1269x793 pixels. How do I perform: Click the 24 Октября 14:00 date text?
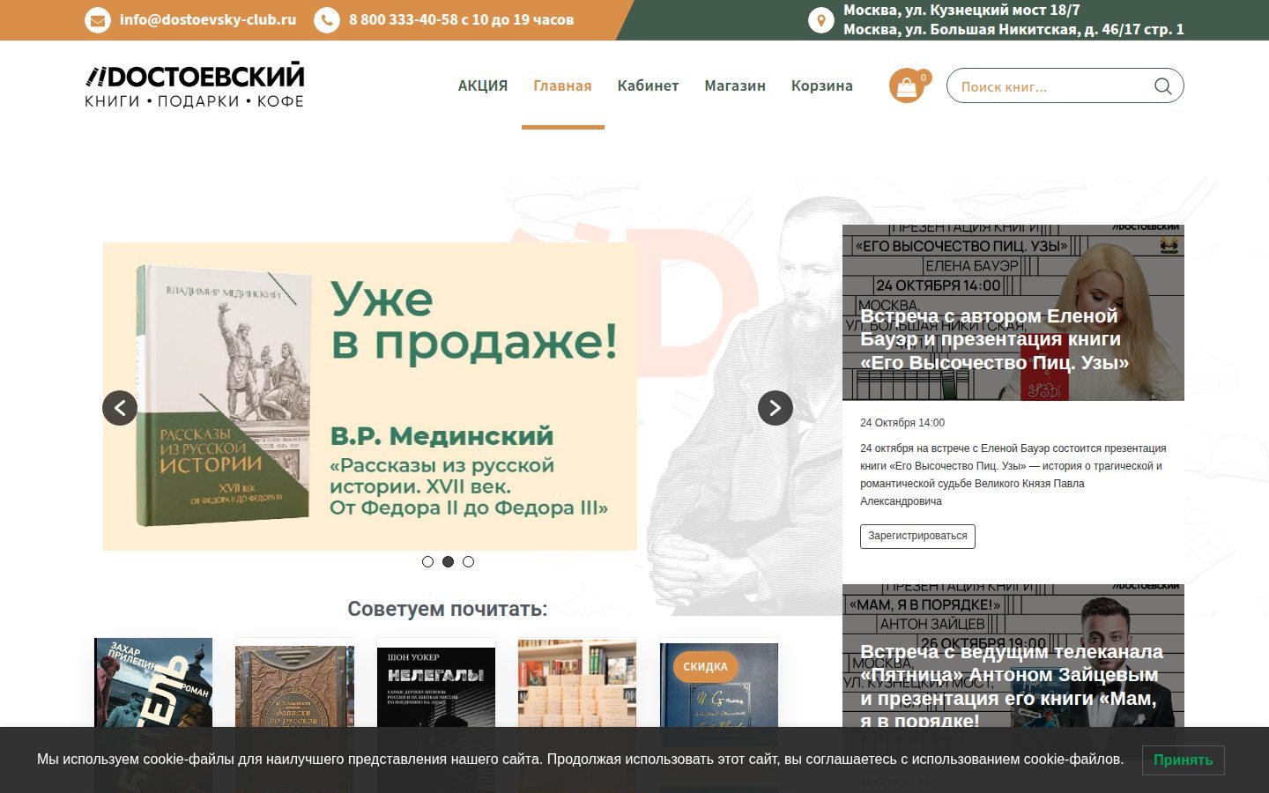coord(902,423)
